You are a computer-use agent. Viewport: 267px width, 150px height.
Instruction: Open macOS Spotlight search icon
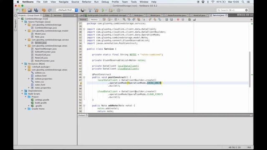243,2
